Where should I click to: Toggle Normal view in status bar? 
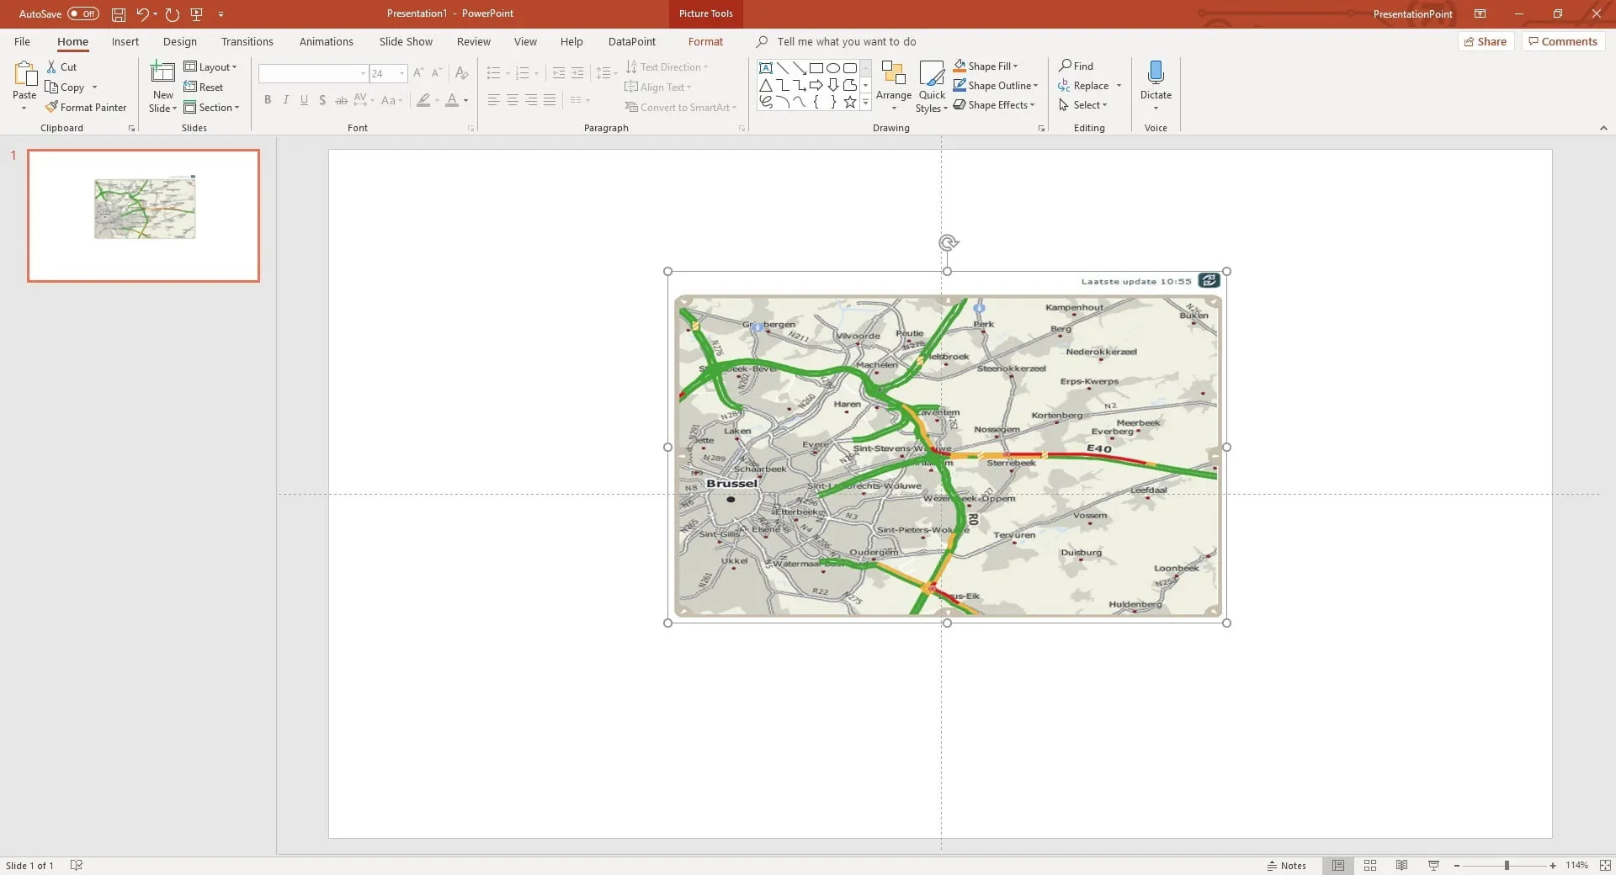[x=1338, y=866]
